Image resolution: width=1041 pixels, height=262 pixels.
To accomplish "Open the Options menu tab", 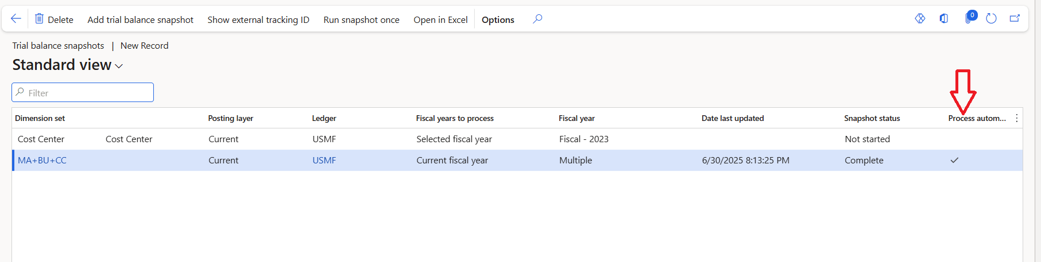I will pyautogui.click(x=498, y=19).
